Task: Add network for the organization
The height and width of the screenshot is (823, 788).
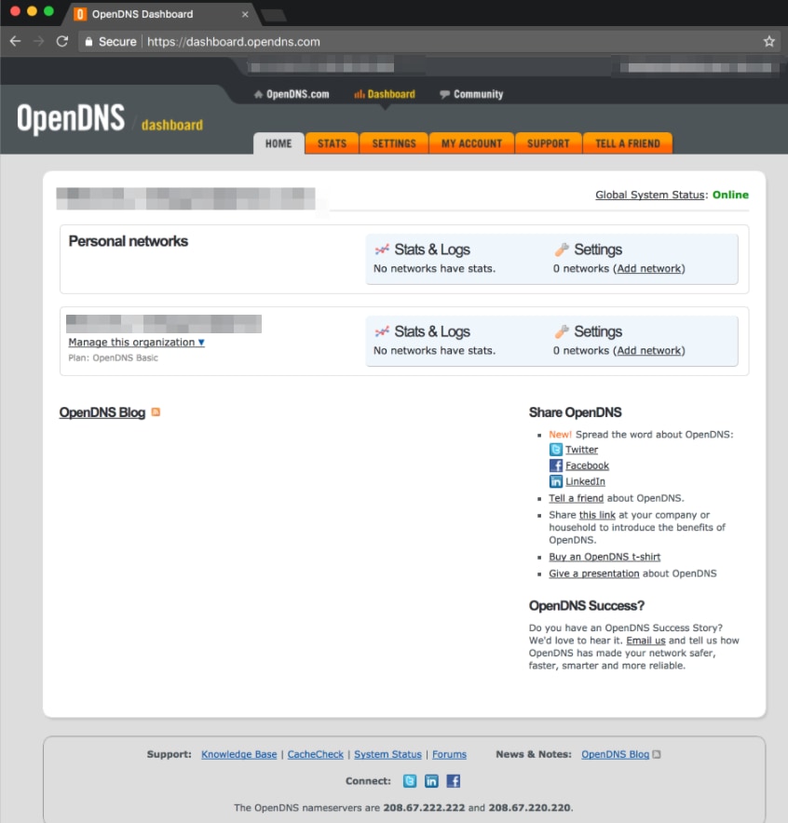Action: [650, 351]
